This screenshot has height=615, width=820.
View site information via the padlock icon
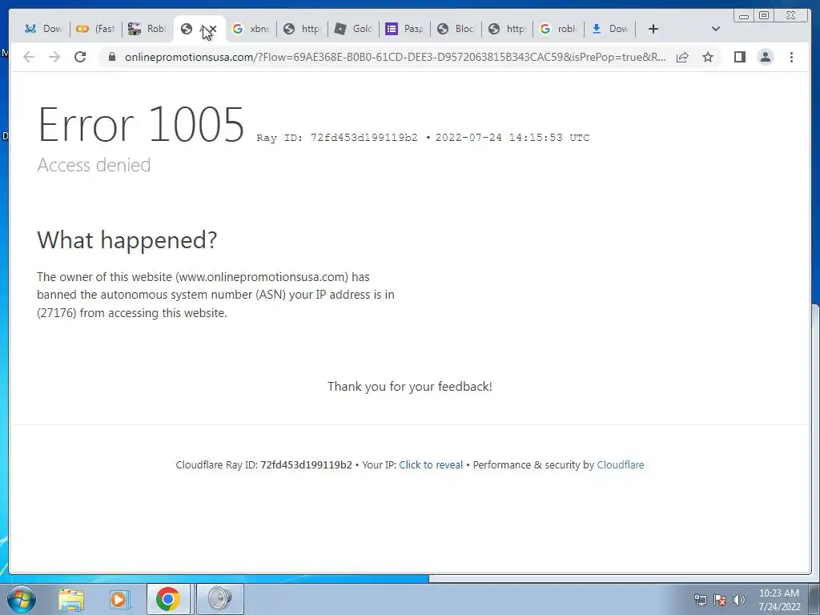(111, 57)
